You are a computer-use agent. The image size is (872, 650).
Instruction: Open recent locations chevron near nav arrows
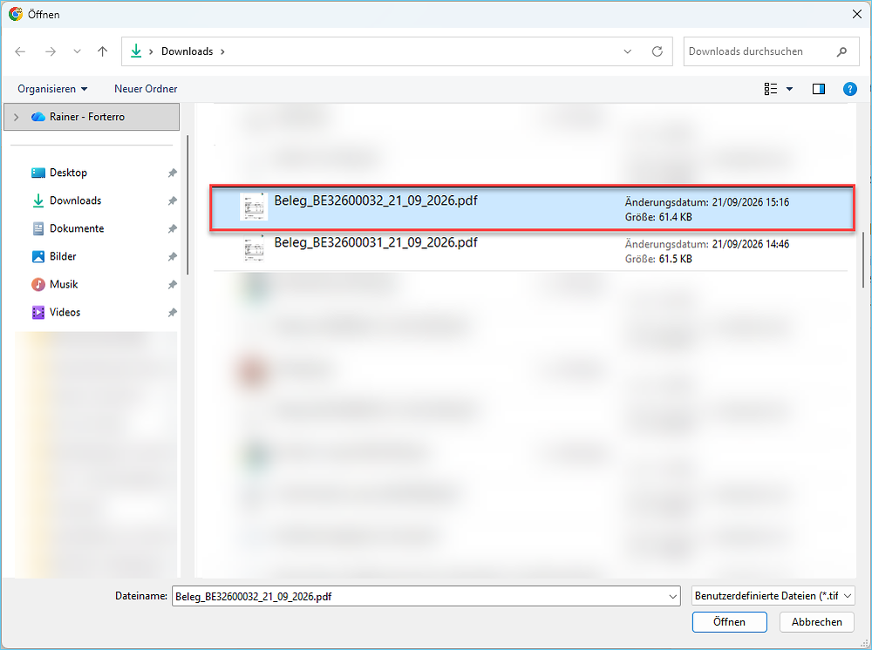point(77,51)
